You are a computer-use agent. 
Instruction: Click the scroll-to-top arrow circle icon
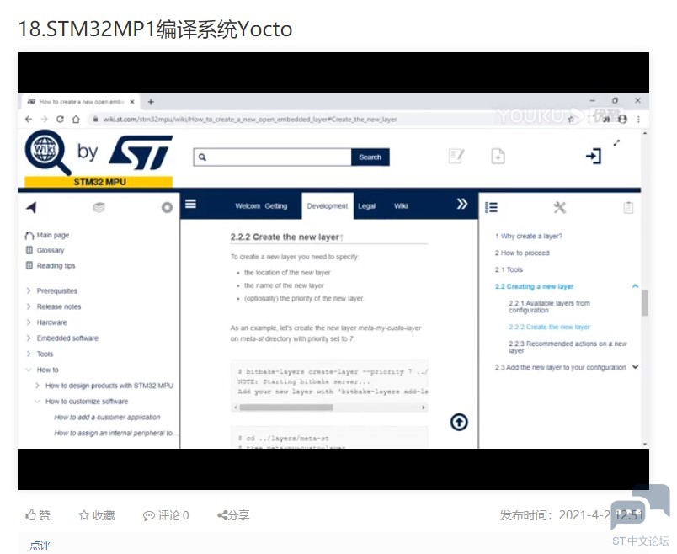click(459, 422)
